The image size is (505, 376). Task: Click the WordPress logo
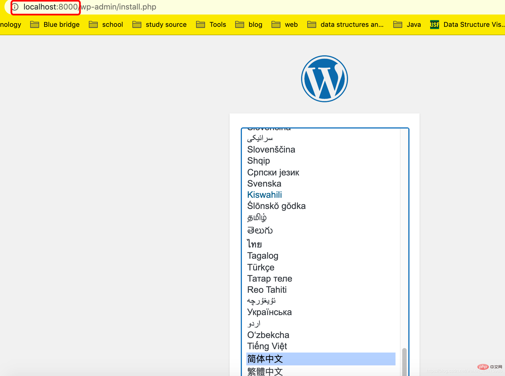[324, 79]
